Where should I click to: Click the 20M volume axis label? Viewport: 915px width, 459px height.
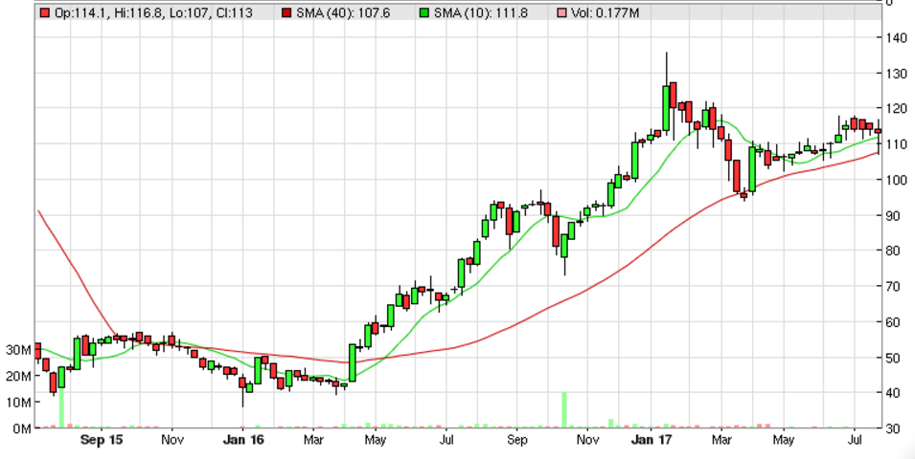(18, 377)
